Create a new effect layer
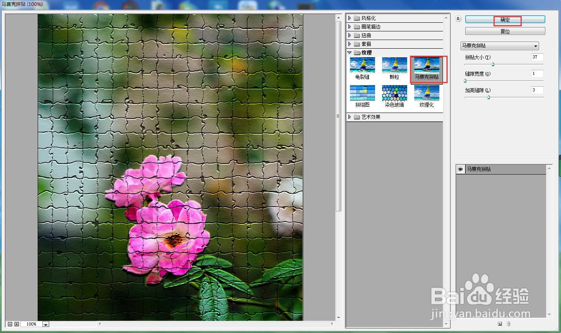This screenshot has height=333, width=561. [x=500, y=324]
